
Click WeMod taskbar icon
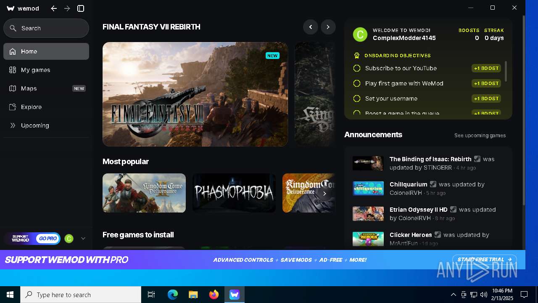click(235, 295)
